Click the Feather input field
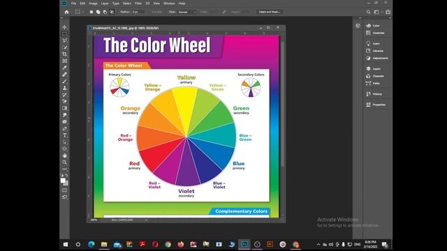The height and width of the screenshot is (251, 447). click(x=138, y=12)
